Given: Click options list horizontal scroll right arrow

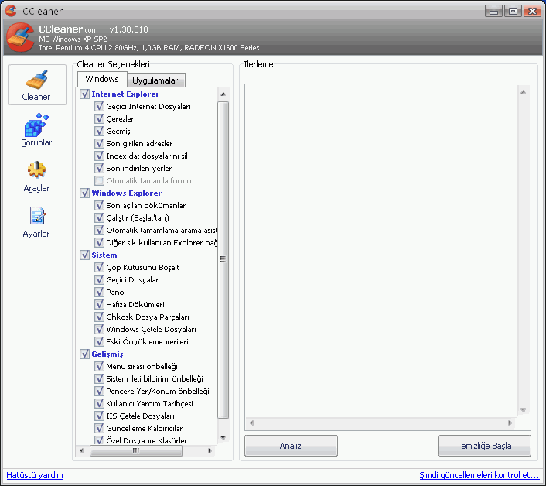Looking at the screenshot, I should 210,450.
